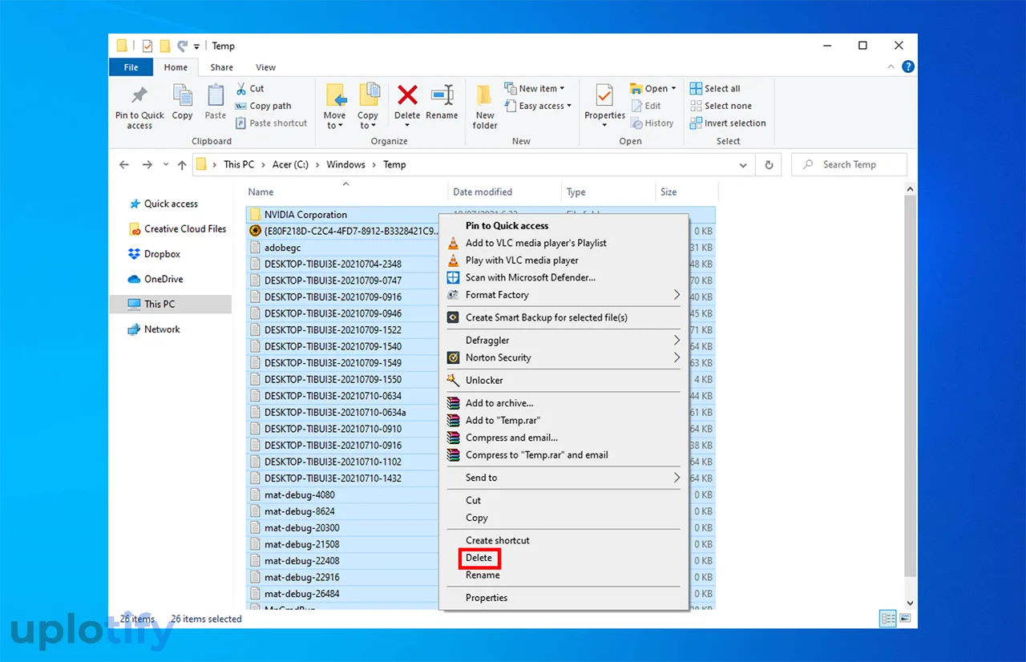Click Paste shortcut in Clipboard group

[271, 123]
